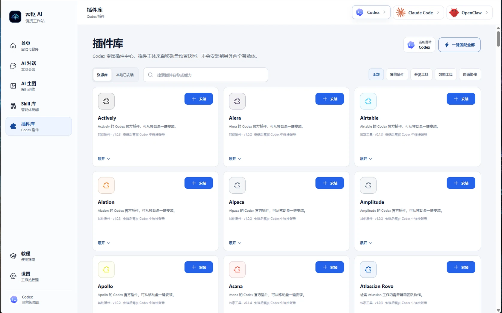Select the 全部 category filter
This screenshot has height=313, width=502.
[376, 75]
